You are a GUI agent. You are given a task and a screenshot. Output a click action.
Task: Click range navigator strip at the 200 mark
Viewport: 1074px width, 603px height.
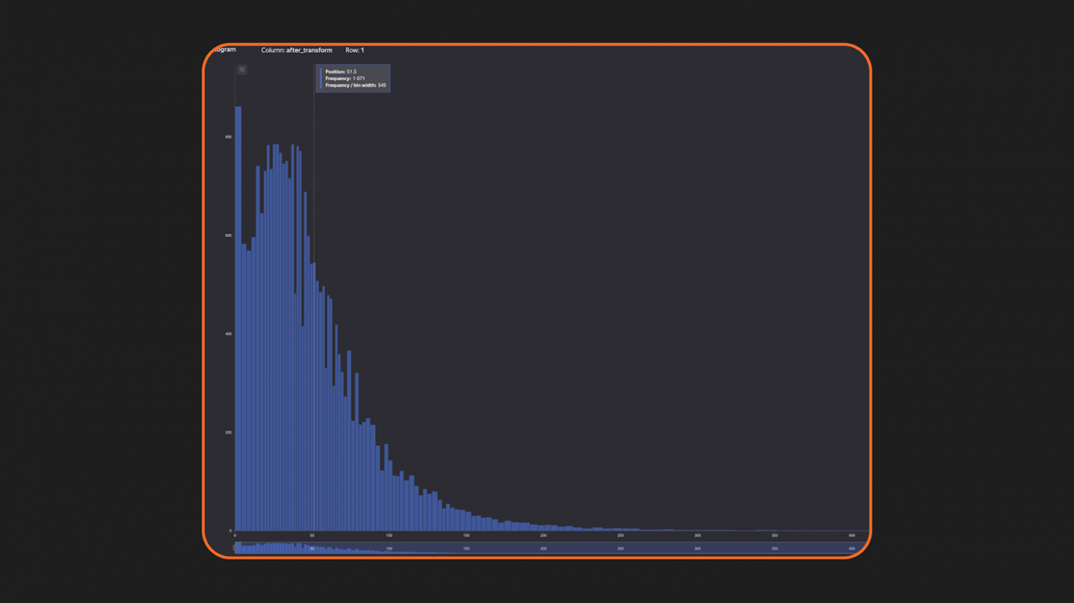coord(543,548)
